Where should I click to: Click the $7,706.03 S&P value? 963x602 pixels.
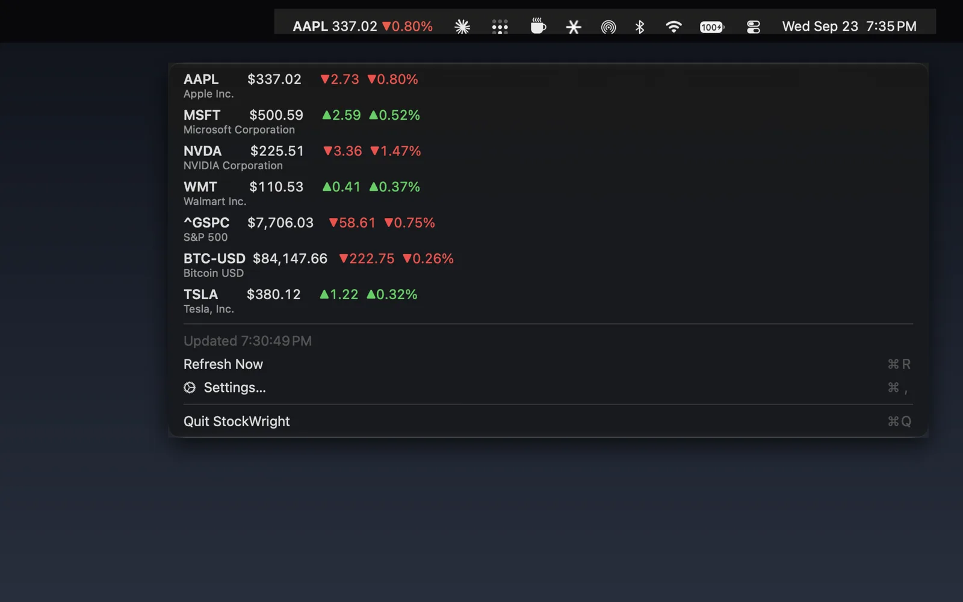point(280,223)
